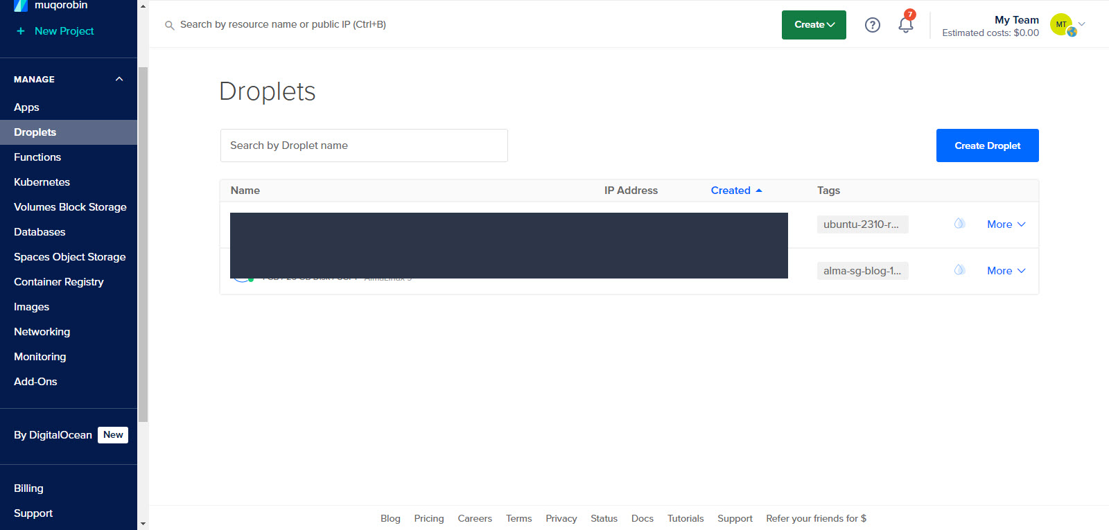Click the alma-sg-blog-1... tag
Viewport: 1109px width, 530px height.
click(x=862, y=271)
